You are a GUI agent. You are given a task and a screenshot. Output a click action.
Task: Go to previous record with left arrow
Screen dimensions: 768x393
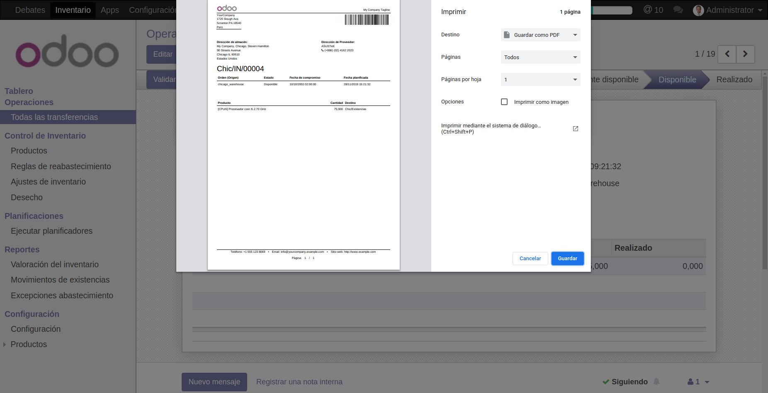[727, 54]
